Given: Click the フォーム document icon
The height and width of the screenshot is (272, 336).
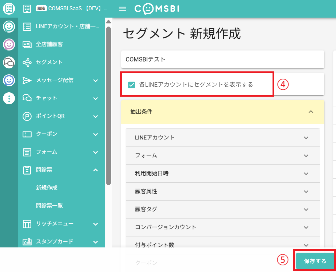Looking at the screenshot, I should 27,152.
